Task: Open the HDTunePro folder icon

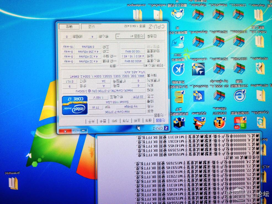Action: [261, 96]
